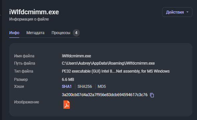
Task: Expand the caret arrow beside Действия
Action: (x=187, y=12)
